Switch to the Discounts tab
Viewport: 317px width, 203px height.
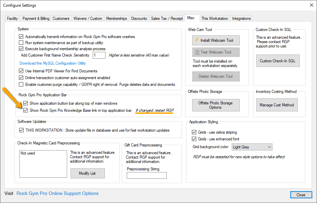click(139, 19)
